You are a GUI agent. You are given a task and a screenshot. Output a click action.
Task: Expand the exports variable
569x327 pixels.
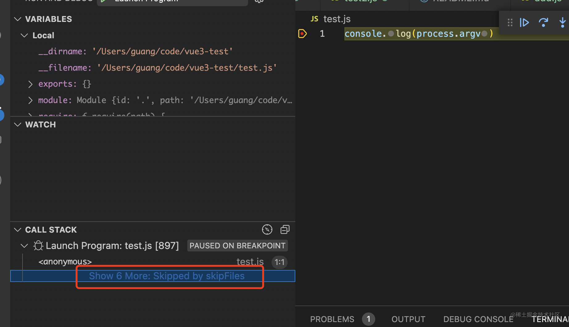coord(30,84)
